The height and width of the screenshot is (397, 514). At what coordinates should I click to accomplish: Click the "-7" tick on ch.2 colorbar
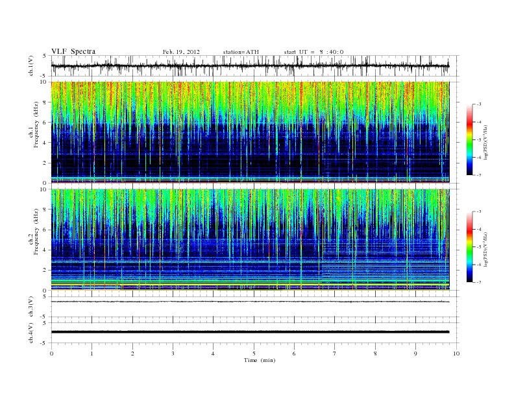point(478,282)
